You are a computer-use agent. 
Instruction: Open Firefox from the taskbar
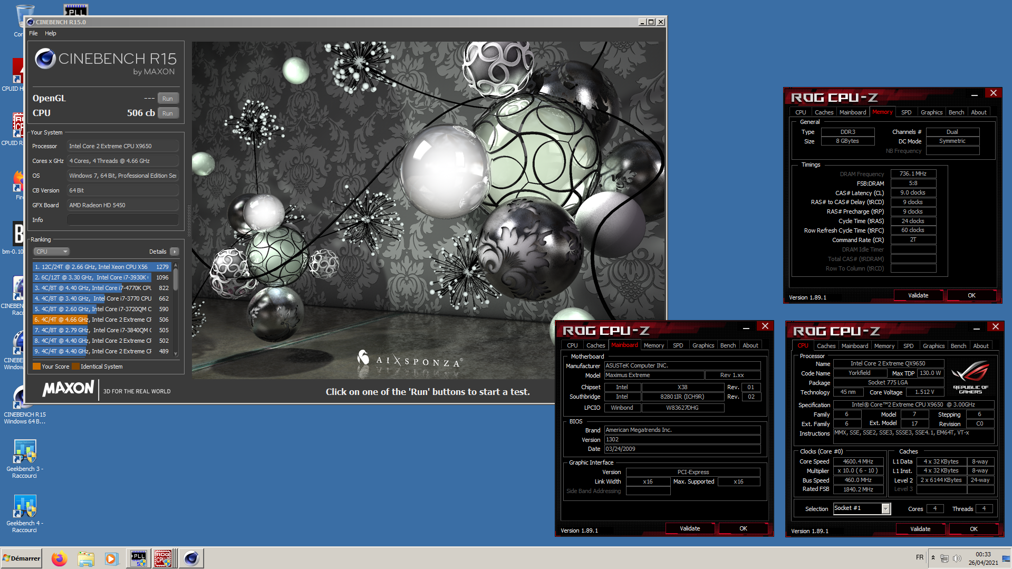pyautogui.click(x=59, y=558)
